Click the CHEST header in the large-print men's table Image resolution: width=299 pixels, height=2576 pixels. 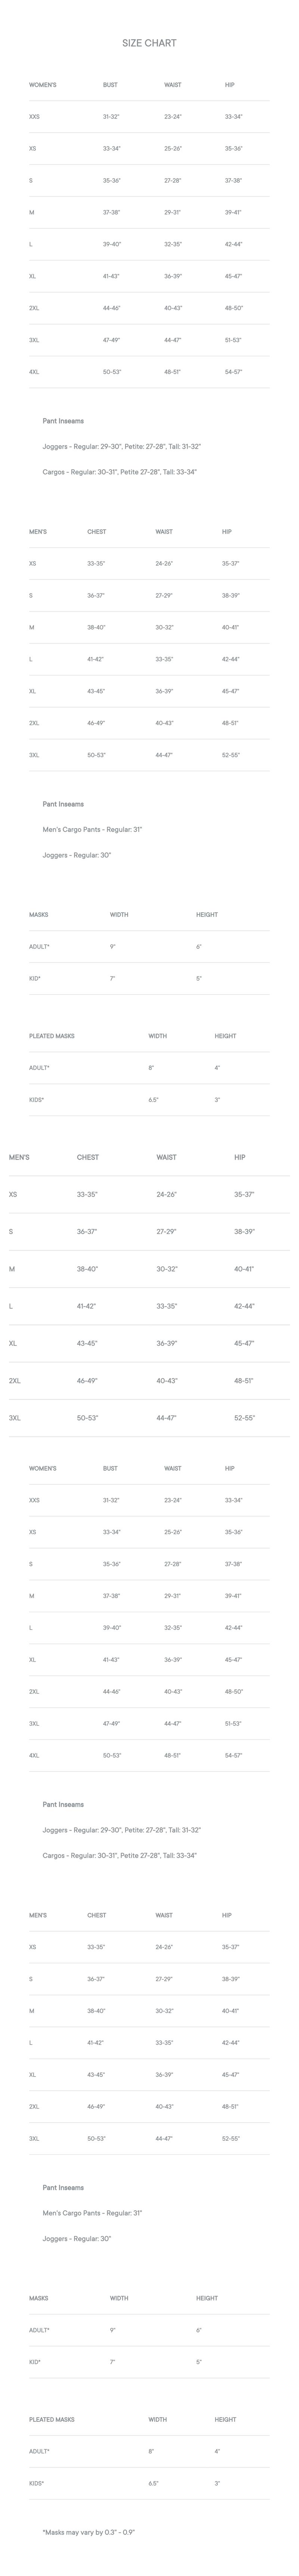point(88,1157)
